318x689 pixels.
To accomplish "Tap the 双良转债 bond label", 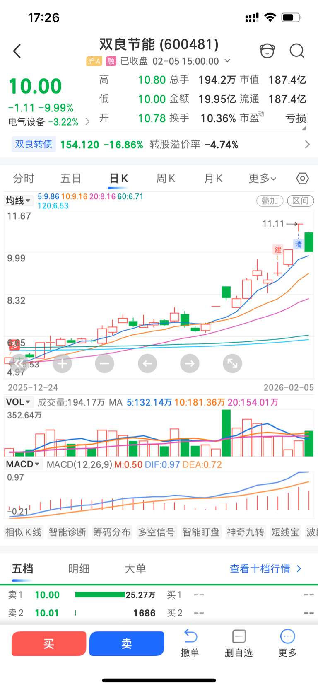I will click(34, 144).
